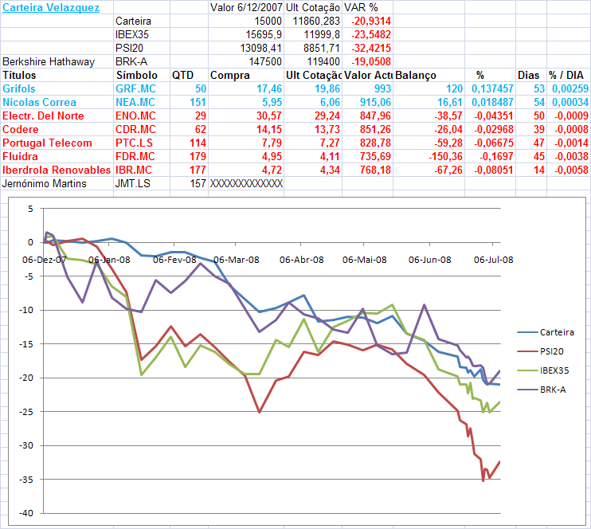The image size is (591, 529).
Task: Select the 06-Dez-07 axis label
Action: click(44, 260)
